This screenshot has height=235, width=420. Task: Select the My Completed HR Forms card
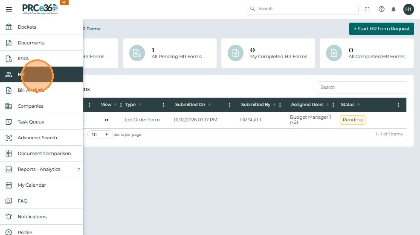(x=268, y=53)
